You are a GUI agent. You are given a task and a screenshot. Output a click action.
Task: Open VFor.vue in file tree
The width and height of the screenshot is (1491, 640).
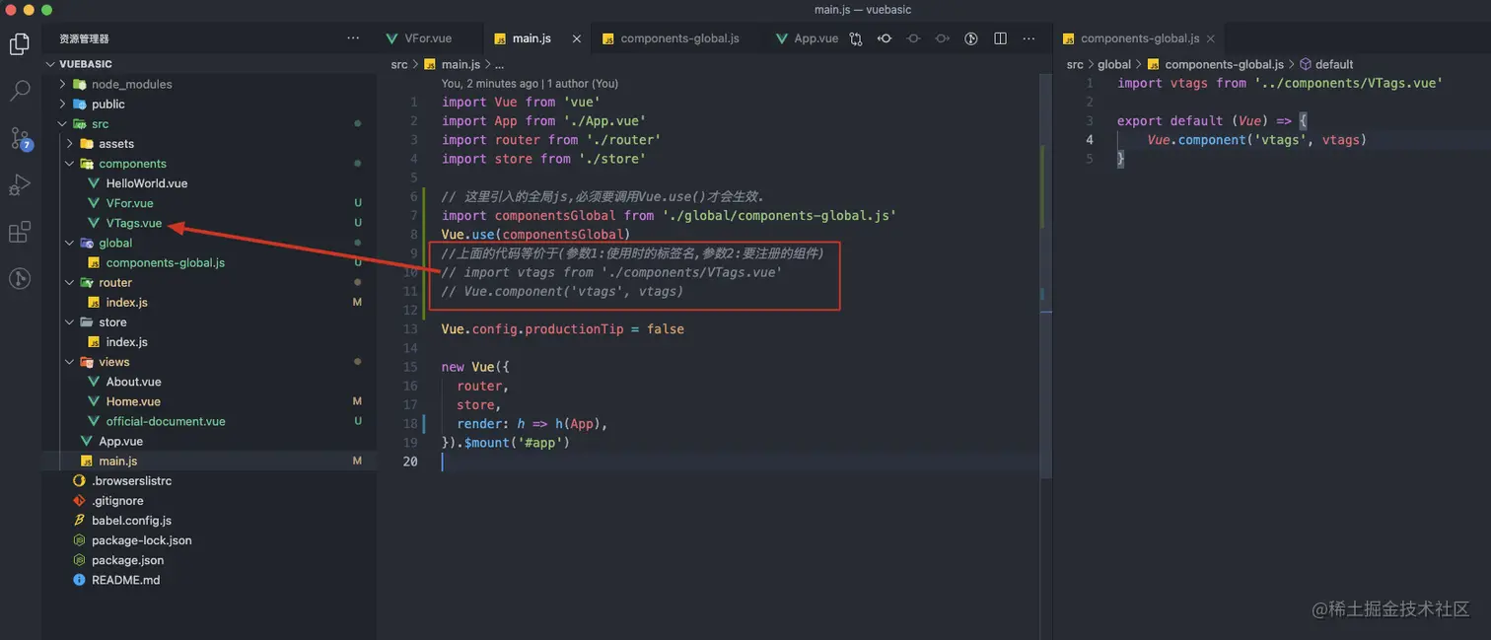point(130,203)
